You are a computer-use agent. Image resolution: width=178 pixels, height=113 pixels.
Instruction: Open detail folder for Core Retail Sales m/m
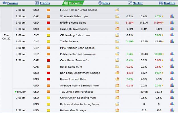click(117, 60)
